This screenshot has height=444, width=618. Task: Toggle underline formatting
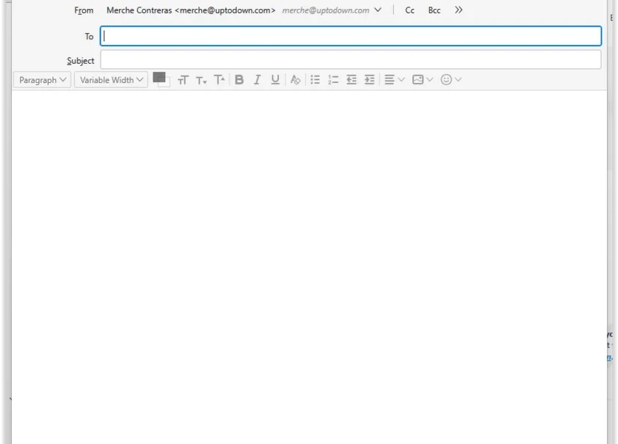pyautogui.click(x=275, y=80)
